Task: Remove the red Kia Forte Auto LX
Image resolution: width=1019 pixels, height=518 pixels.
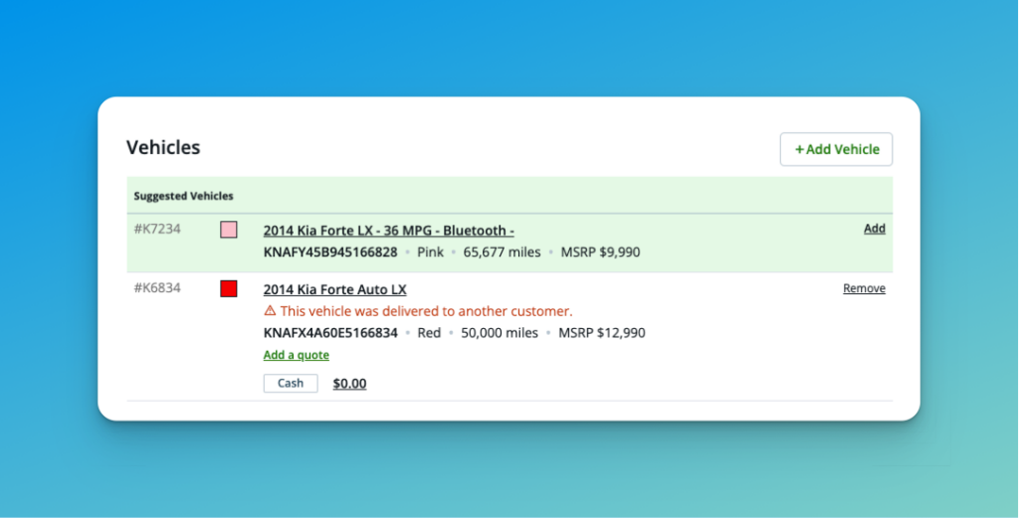Action: coord(864,288)
